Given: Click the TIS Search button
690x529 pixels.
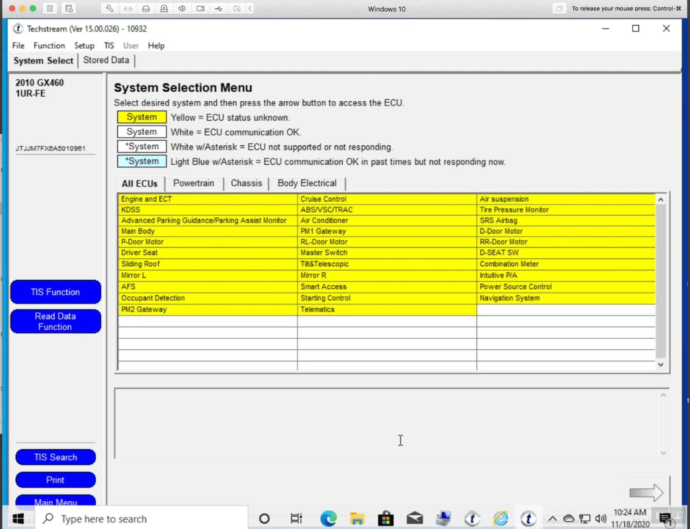Looking at the screenshot, I should 55,457.
